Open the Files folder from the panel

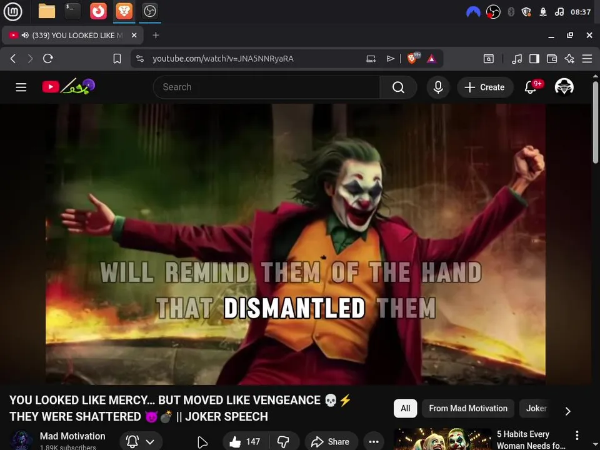point(47,11)
